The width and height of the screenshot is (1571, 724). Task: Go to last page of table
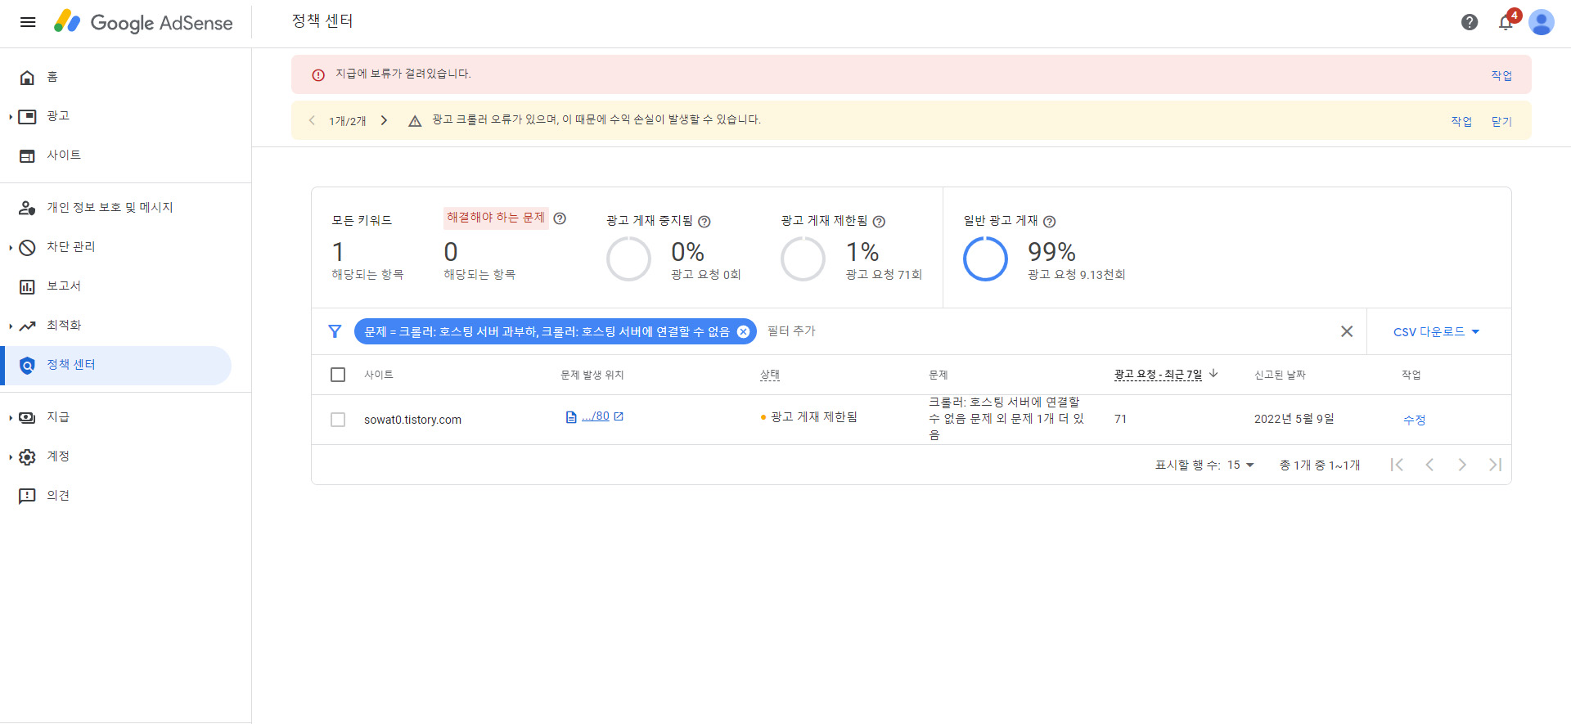coord(1495,465)
